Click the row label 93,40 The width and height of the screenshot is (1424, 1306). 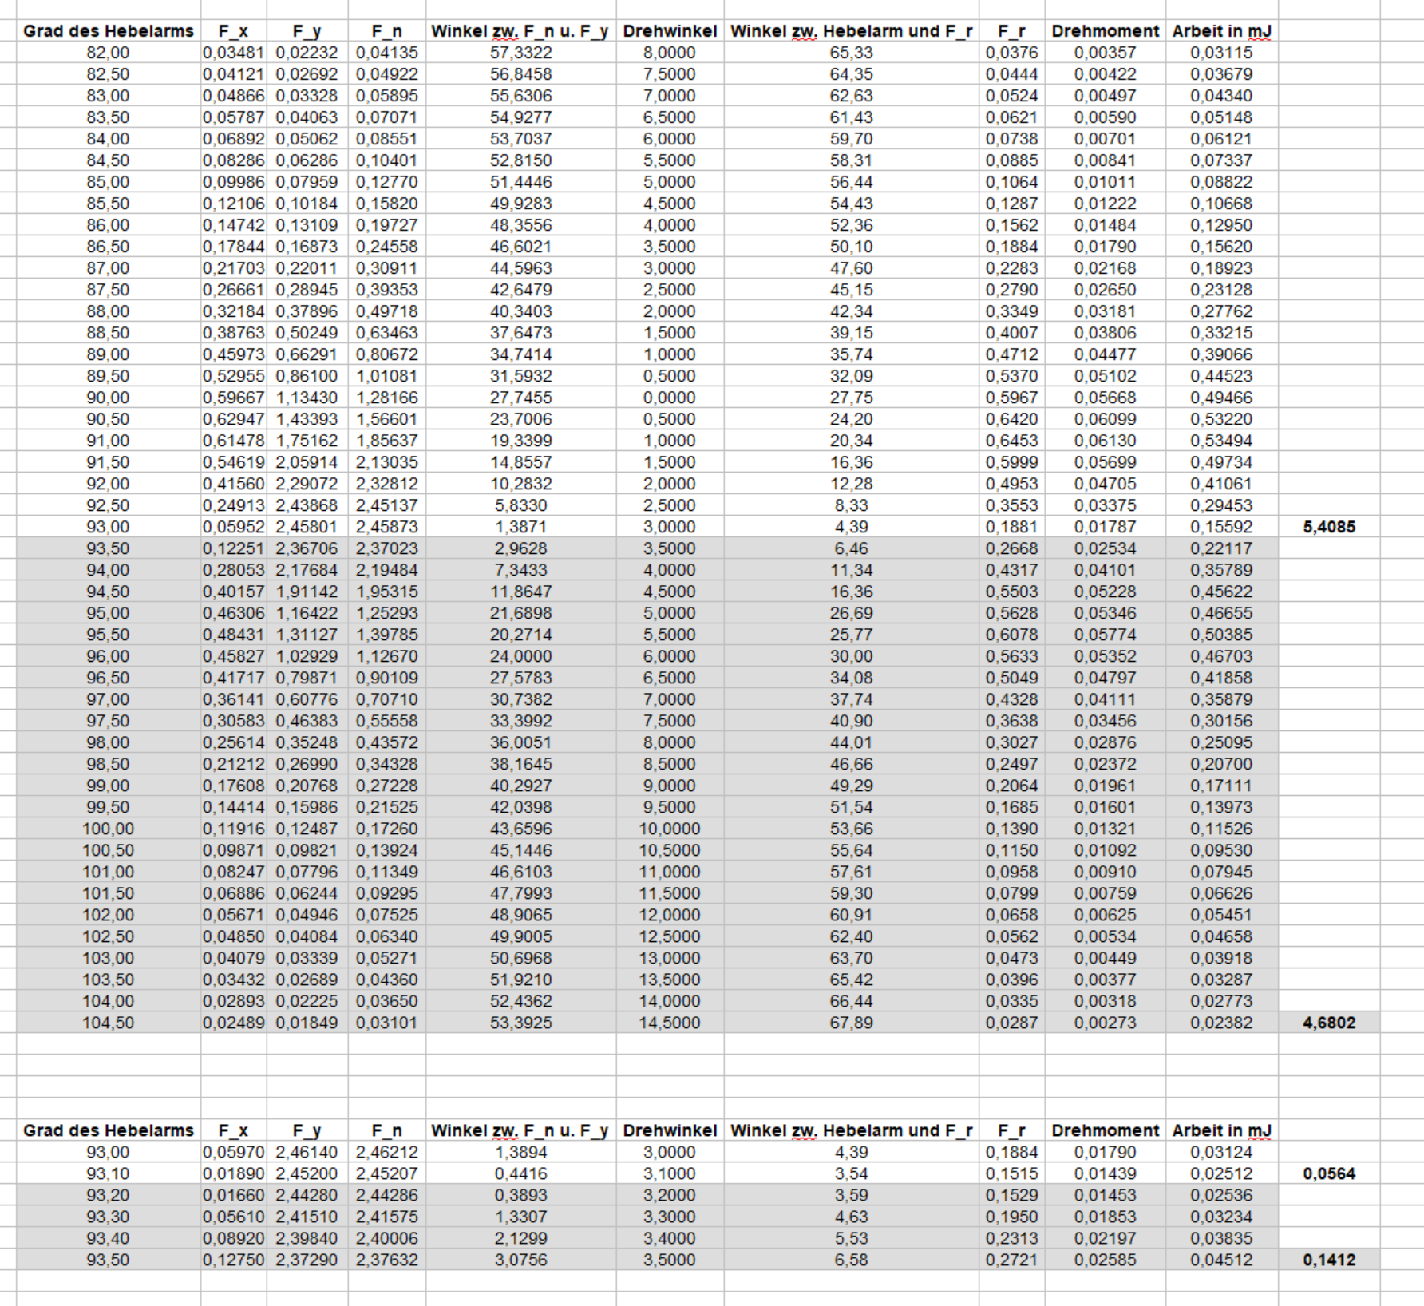coord(108,1238)
